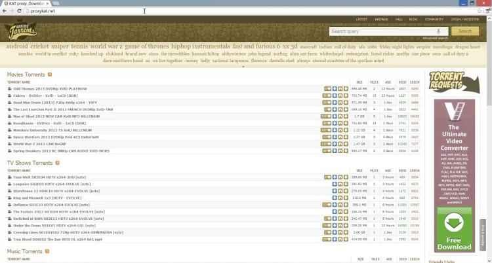Click the green Free Download ad button
The height and width of the screenshot is (263, 492).
(454, 229)
